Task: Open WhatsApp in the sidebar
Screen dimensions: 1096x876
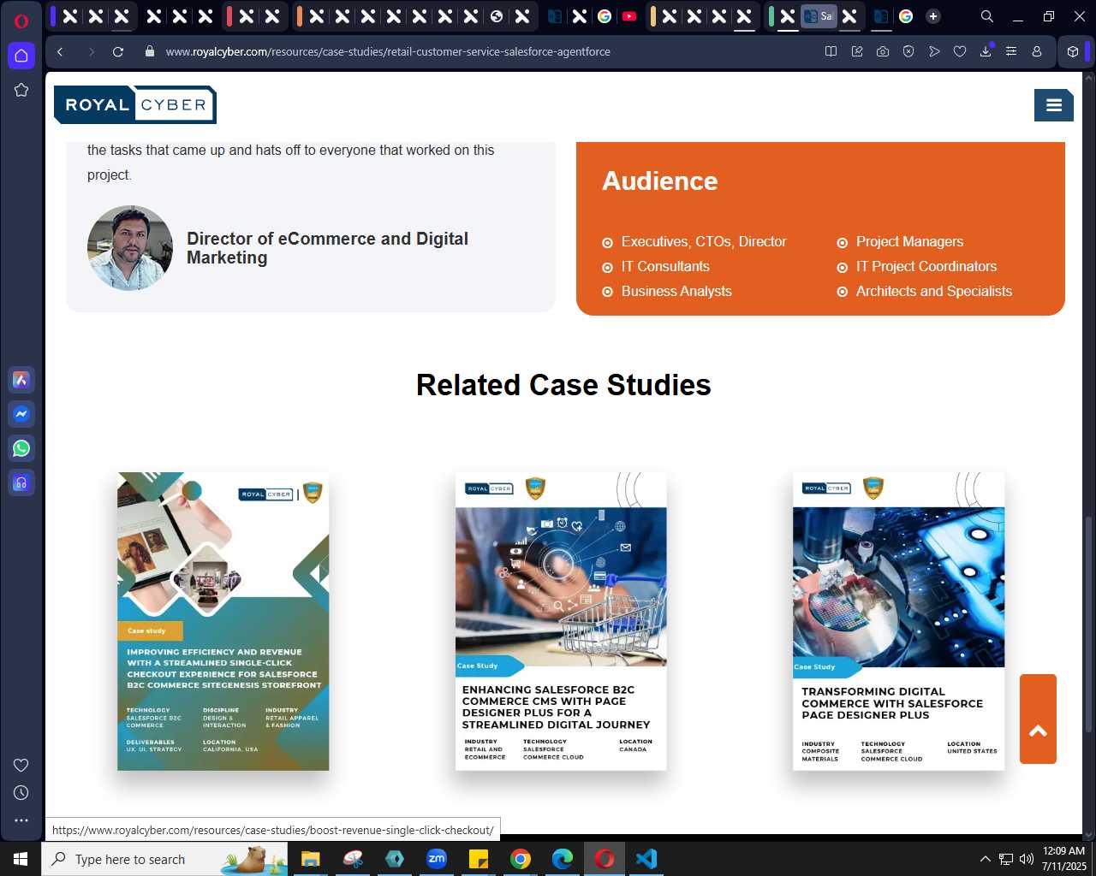Action: [21, 448]
